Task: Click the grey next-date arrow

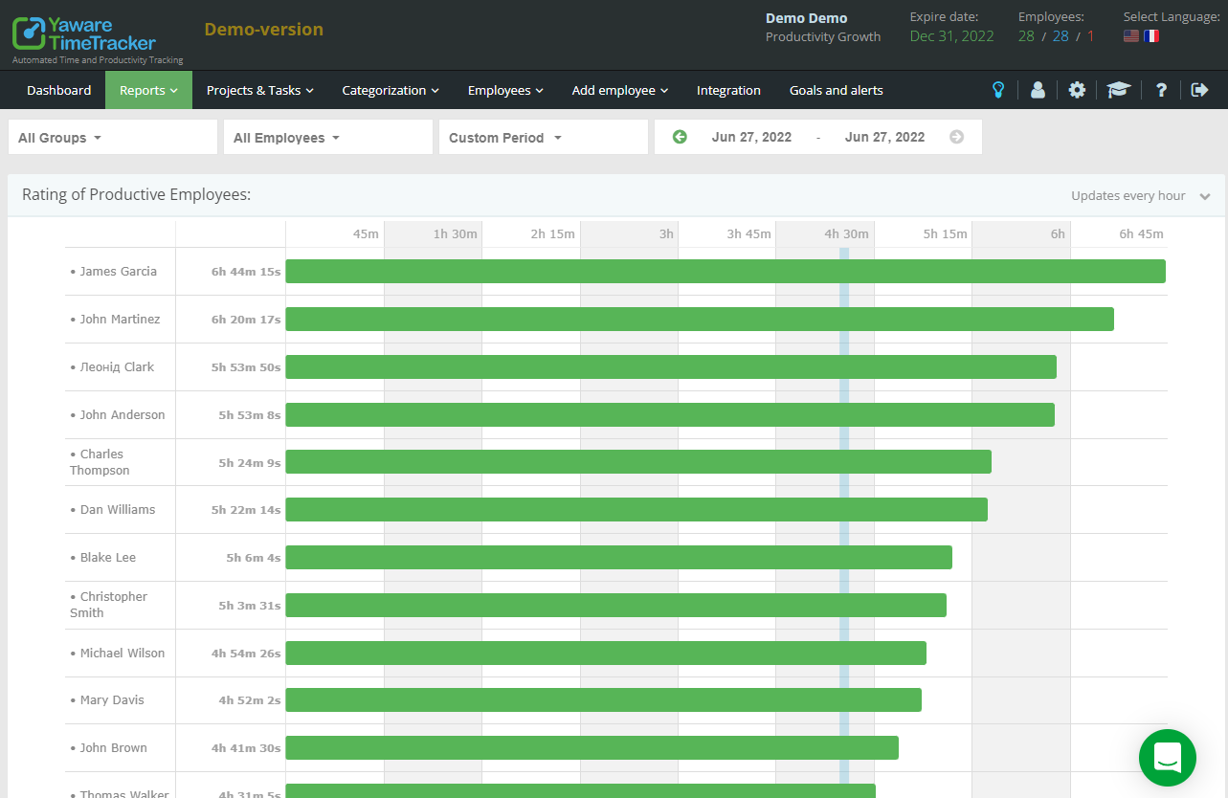Action: coord(956,137)
